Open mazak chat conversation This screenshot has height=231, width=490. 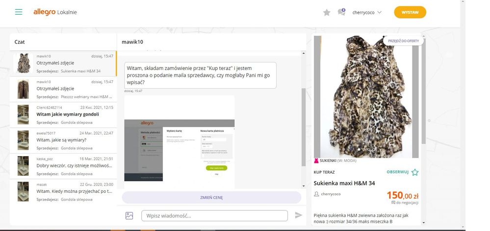click(63, 191)
